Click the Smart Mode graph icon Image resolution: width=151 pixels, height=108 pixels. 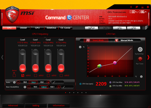tap(88, 40)
